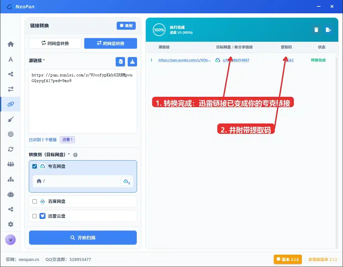Open settings gear in sidebar
Image resolution: width=343 pixels, height=267 pixels.
10,224
